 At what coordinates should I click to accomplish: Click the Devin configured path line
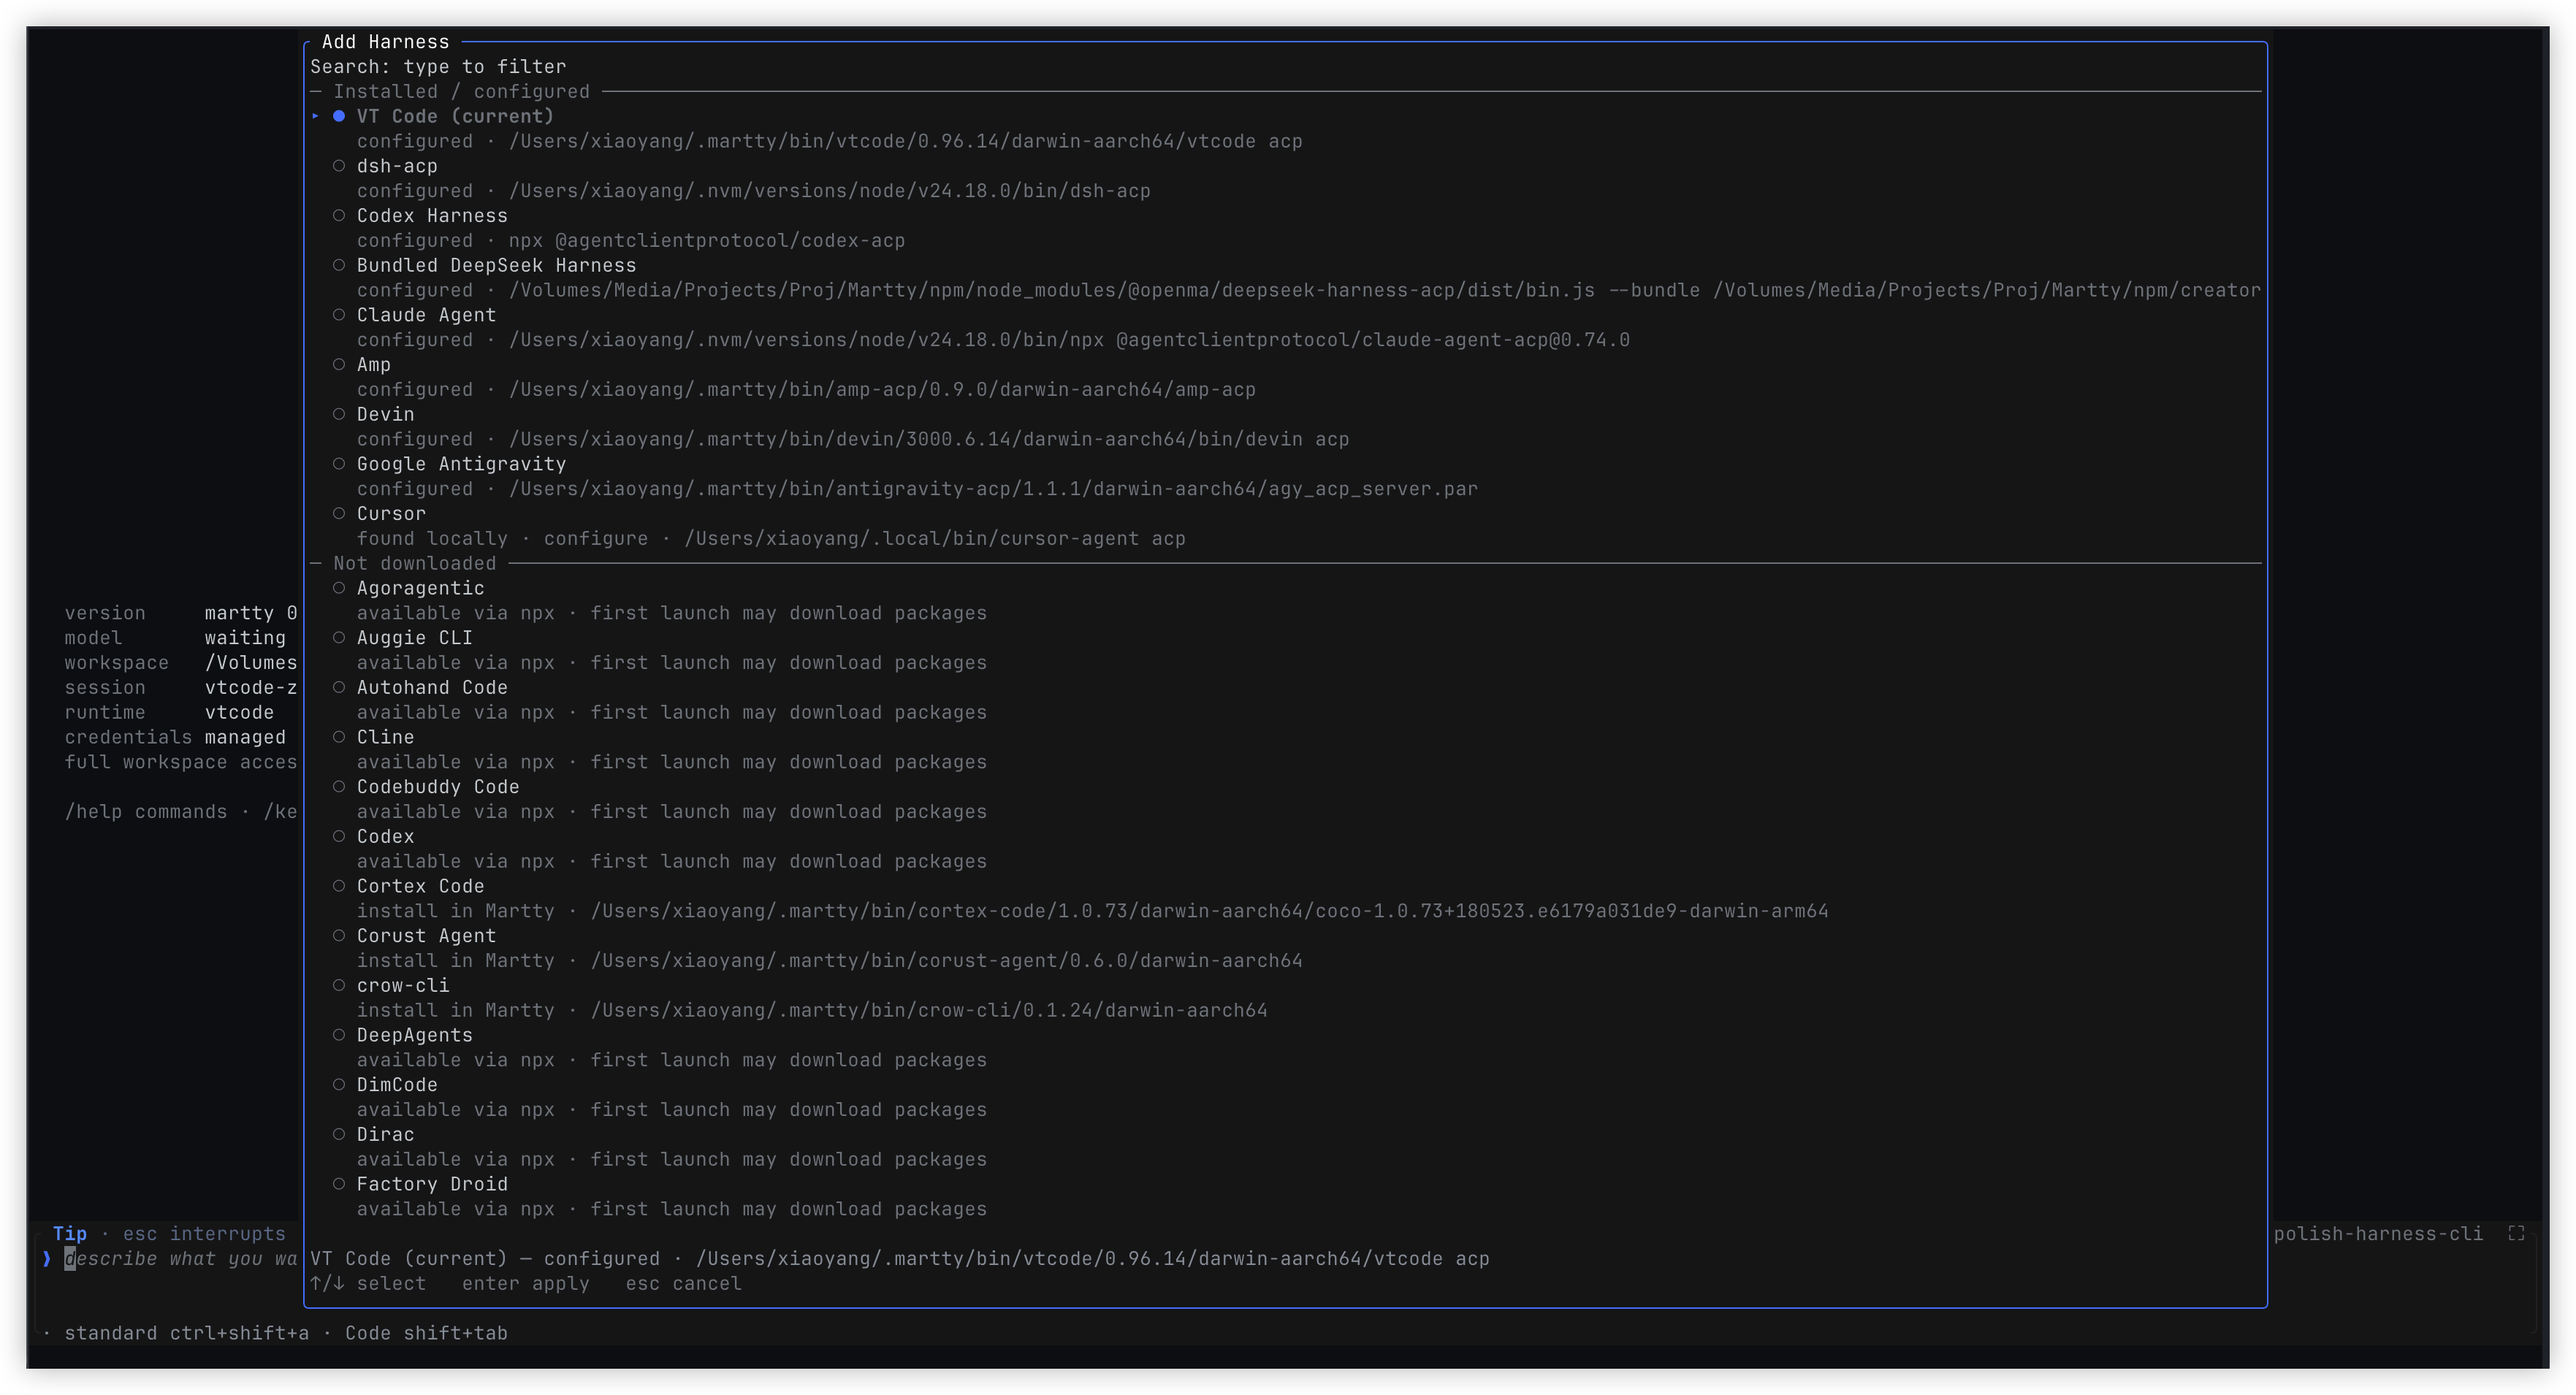[x=853, y=440]
